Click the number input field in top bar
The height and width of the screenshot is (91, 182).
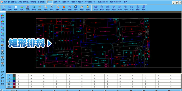[50, 2]
